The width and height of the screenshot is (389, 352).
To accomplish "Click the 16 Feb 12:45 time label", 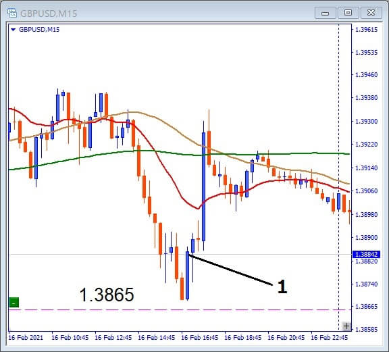I will (113, 338).
